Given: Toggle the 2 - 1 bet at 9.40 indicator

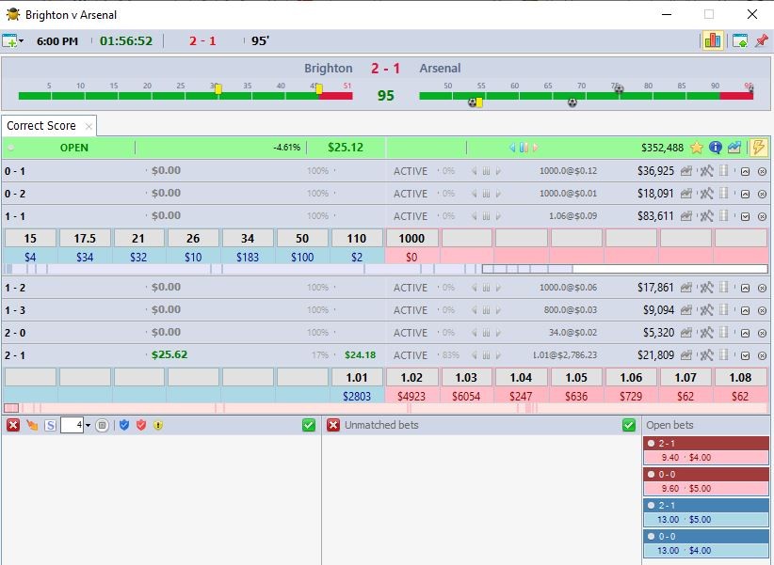Looking at the screenshot, I should coord(651,443).
